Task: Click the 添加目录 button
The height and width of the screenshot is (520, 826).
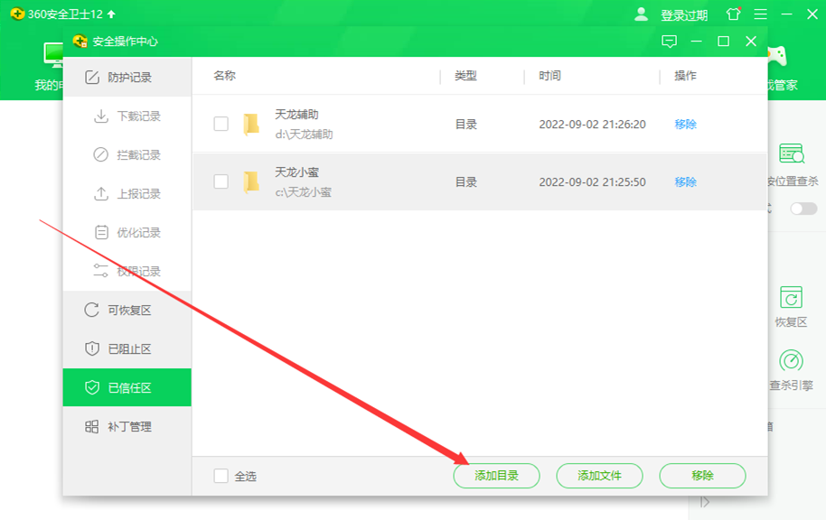Action: (x=496, y=476)
